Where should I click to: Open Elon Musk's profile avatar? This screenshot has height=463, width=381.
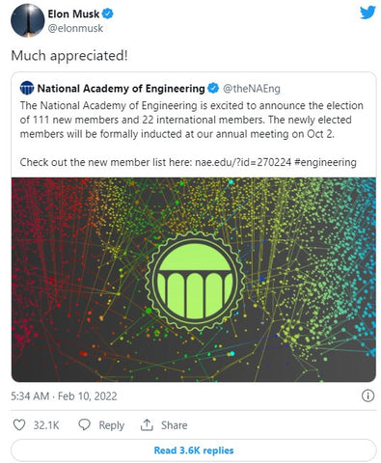[27, 20]
